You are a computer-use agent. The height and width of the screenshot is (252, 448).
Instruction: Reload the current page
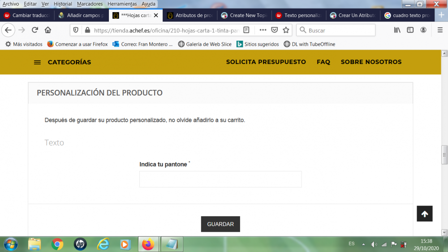pyautogui.click(x=35, y=30)
